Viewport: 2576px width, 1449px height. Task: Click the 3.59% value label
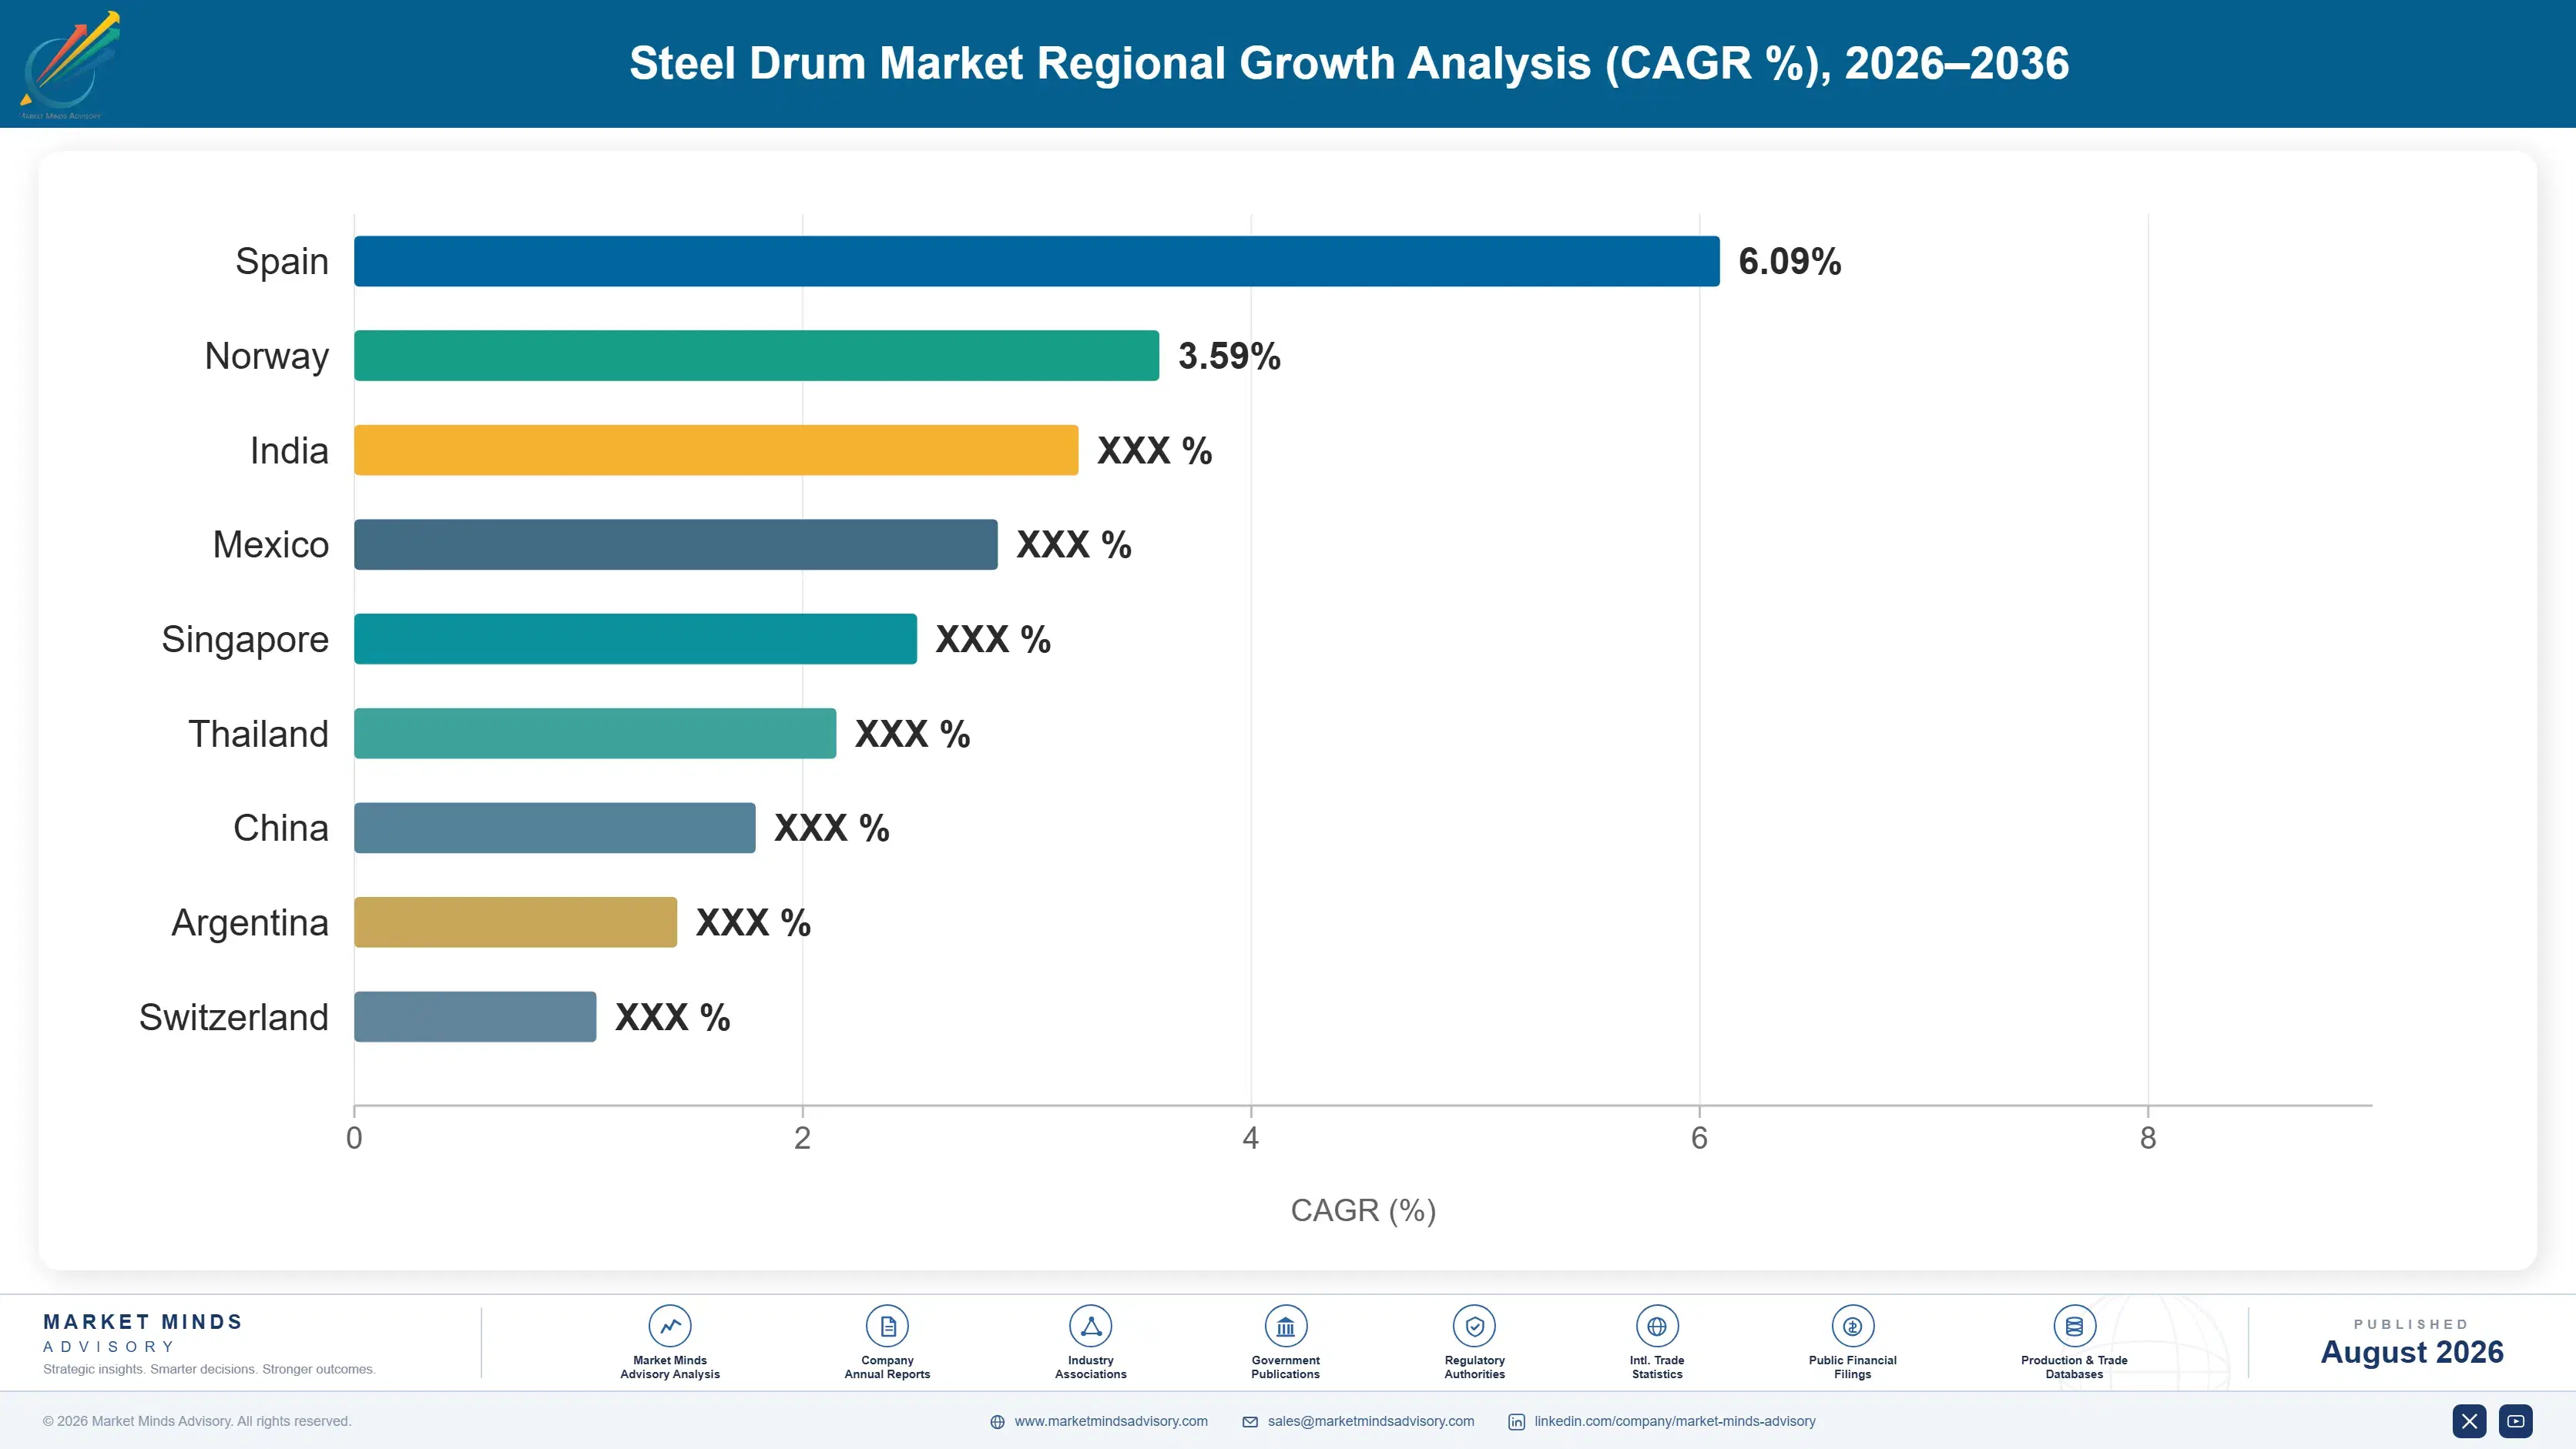click(x=1229, y=356)
